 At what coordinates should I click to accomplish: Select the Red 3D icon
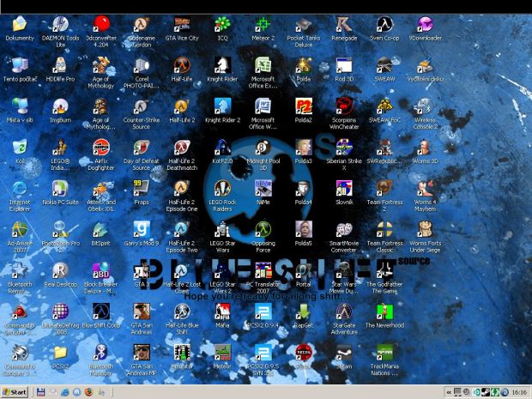344,65
